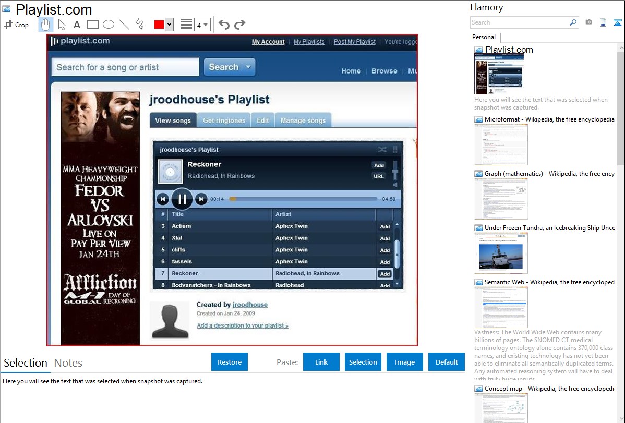Click browser icon beside Under Frozen Tundra title
Screen dimensions: 625x423
(x=478, y=228)
